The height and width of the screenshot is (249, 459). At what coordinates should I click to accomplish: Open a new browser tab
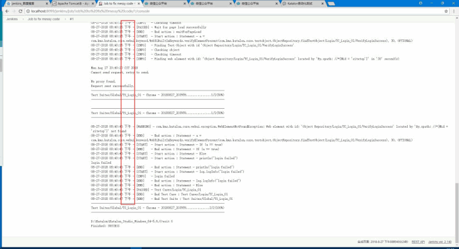(x=331, y=3)
